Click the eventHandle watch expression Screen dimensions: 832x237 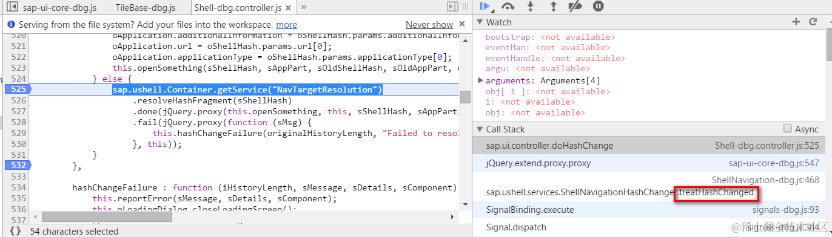555,58
